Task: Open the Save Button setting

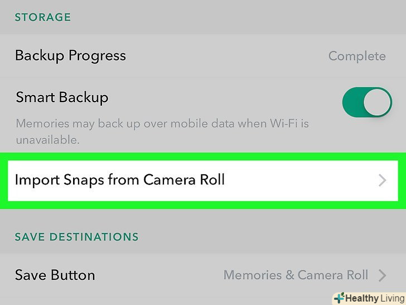Action: point(55,275)
